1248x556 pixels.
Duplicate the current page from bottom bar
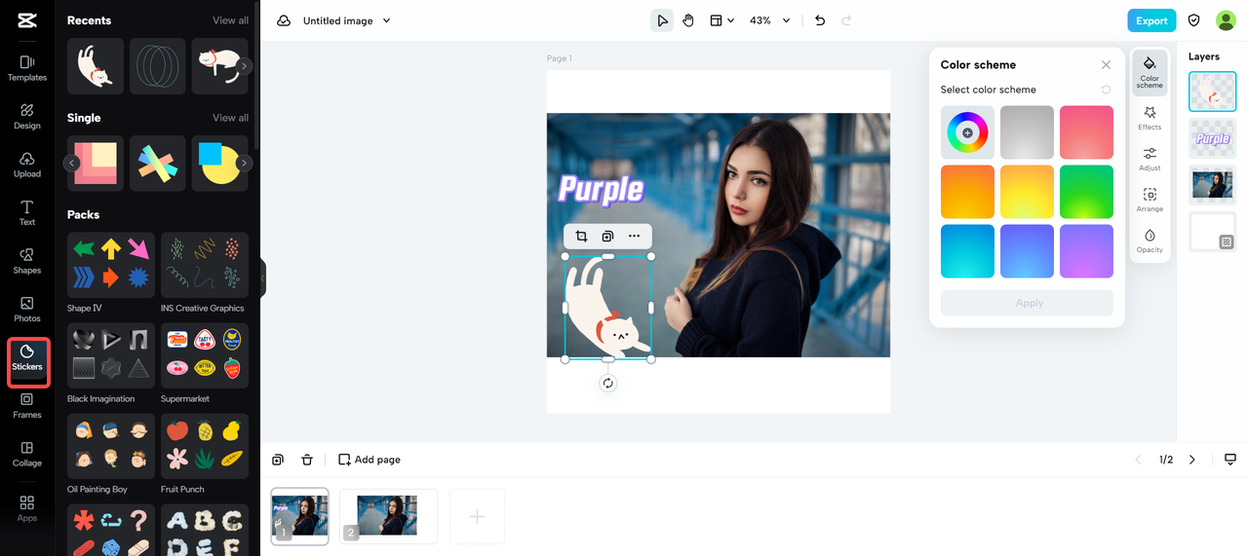(x=278, y=460)
